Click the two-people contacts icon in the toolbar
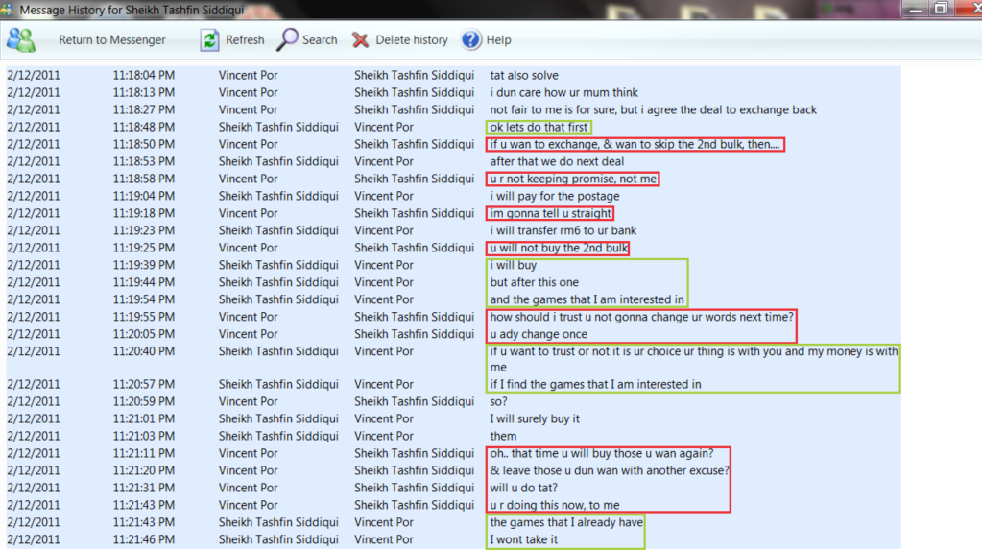The image size is (982, 550). [20, 40]
